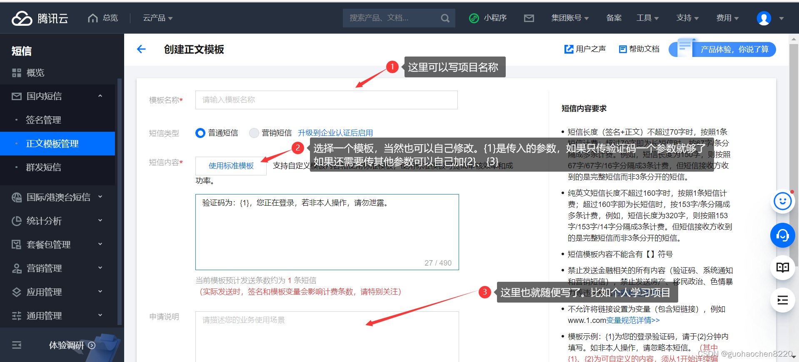Expand 统计分析 section
The height and width of the screenshot is (362, 799).
click(x=57, y=221)
